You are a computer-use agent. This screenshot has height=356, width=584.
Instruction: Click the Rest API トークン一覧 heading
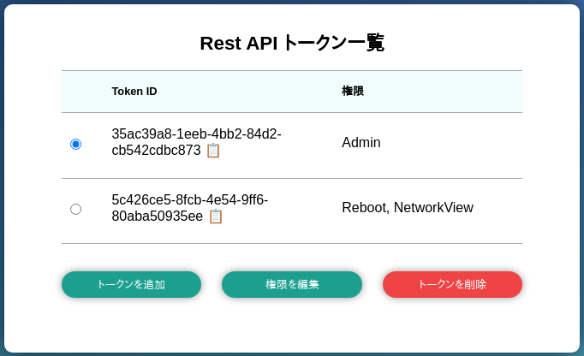coord(292,43)
